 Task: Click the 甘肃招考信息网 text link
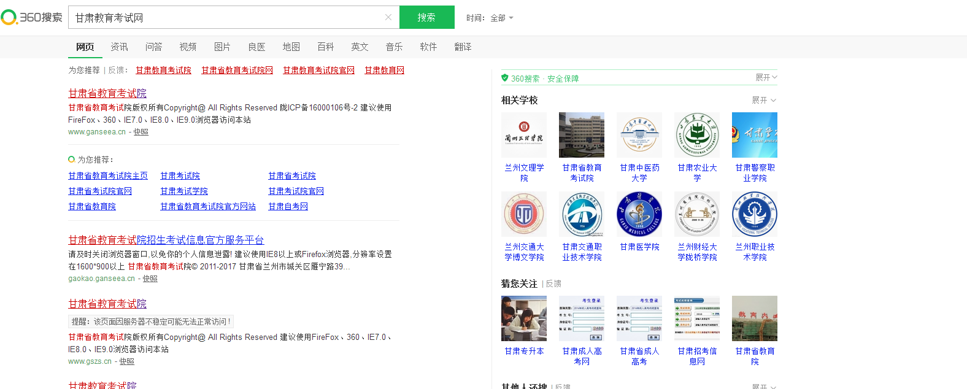697,356
